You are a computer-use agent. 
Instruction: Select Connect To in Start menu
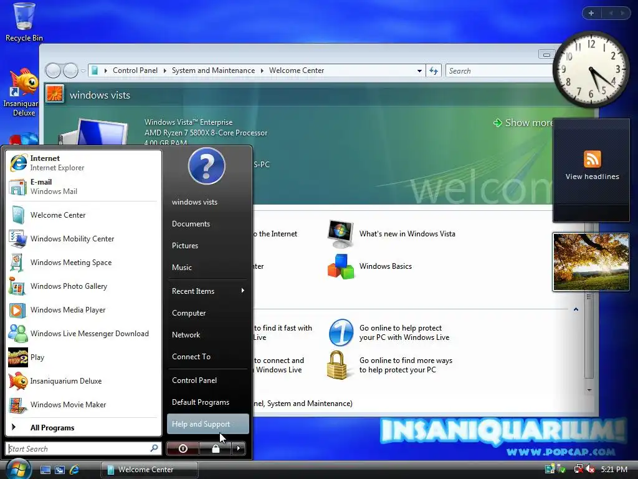point(208,356)
